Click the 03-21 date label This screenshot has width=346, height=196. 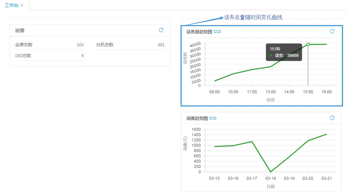tap(326, 178)
